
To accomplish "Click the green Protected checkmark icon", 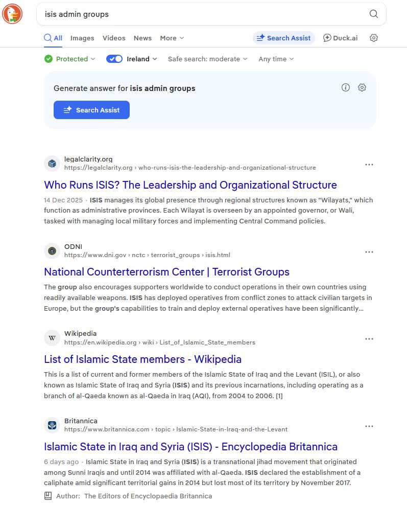I will pos(49,59).
